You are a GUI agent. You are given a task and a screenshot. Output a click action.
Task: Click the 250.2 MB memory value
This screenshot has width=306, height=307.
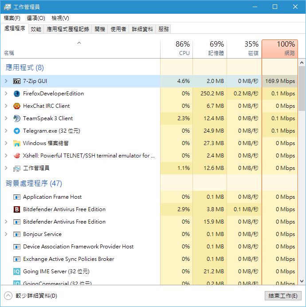tap(212, 94)
